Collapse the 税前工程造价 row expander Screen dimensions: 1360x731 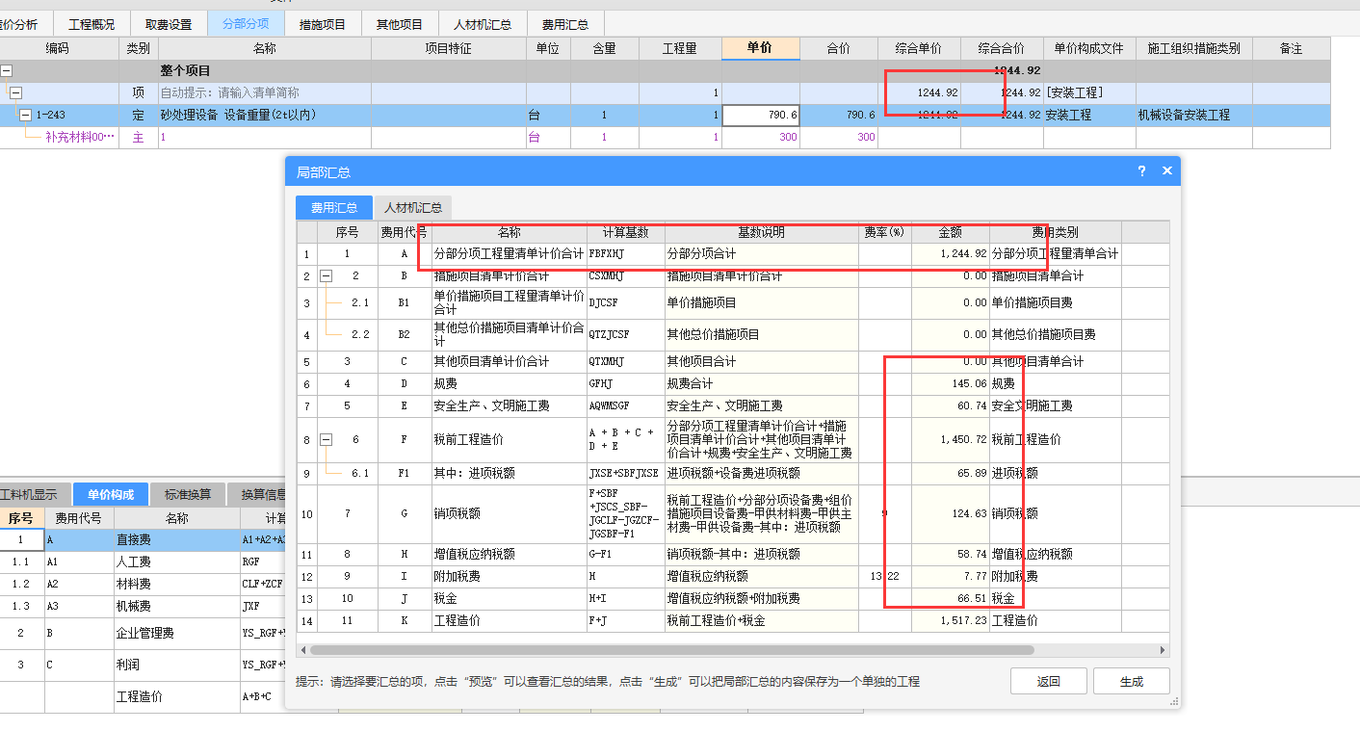pos(326,439)
